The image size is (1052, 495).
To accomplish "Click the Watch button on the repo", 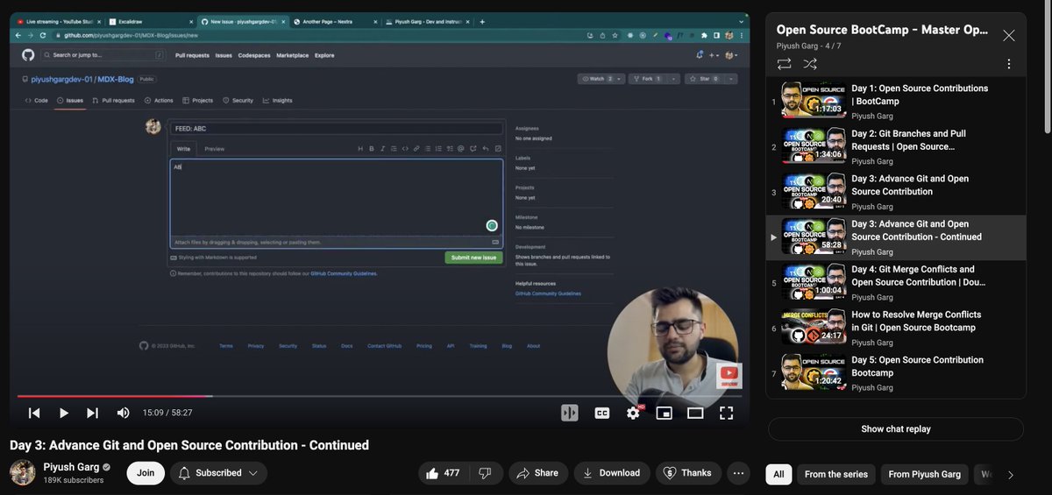I will (600, 79).
